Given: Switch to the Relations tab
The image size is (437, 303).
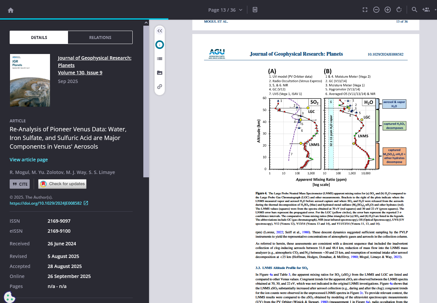Looking at the screenshot, I should pos(100,37).
